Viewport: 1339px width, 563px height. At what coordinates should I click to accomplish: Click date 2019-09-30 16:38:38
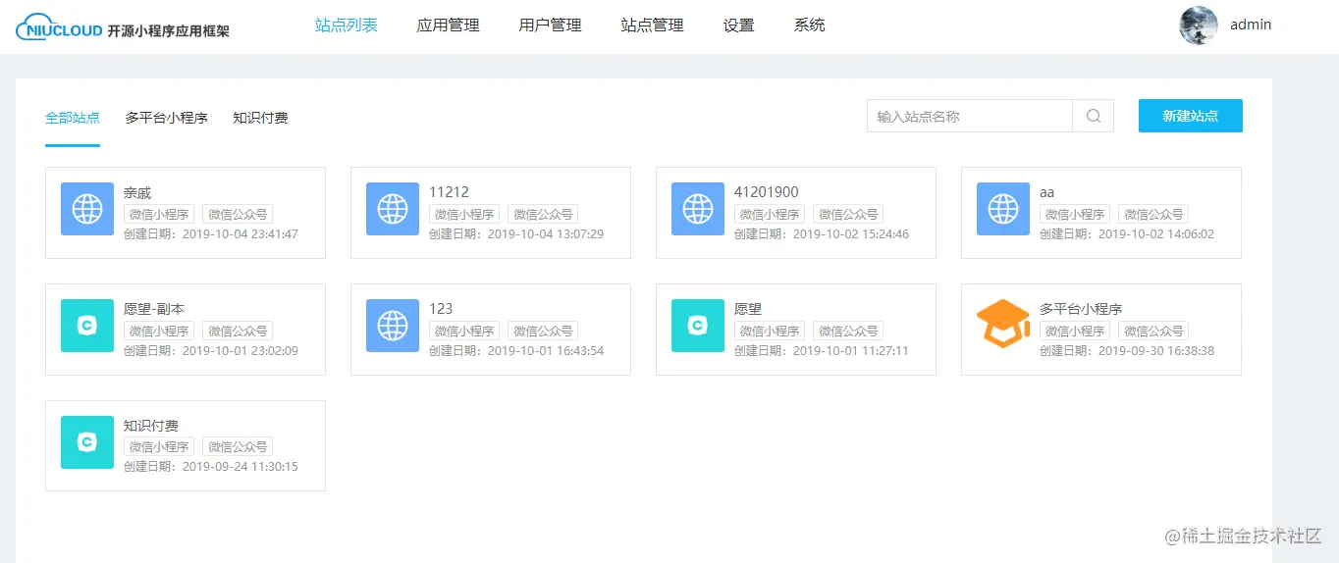pyautogui.click(x=1156, y=351)
